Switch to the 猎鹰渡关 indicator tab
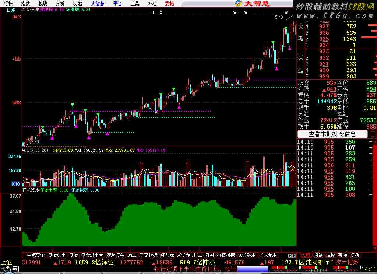 coord(115,255)
